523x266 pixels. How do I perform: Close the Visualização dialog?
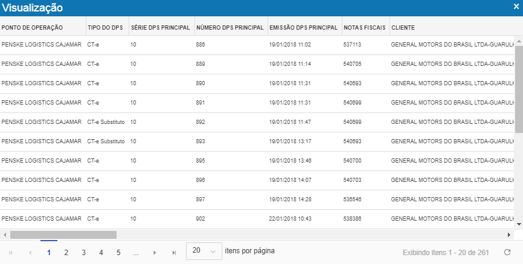pos(516,7)
